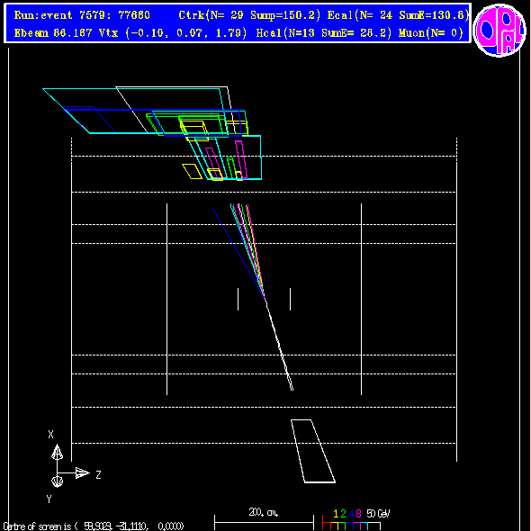
Task: Select the Ctrk N=29 Sump summary
Action: [x=249, y=15]
